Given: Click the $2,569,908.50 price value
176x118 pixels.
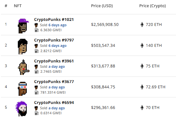Looking at the screenshot, I should (x=105, y=25).
